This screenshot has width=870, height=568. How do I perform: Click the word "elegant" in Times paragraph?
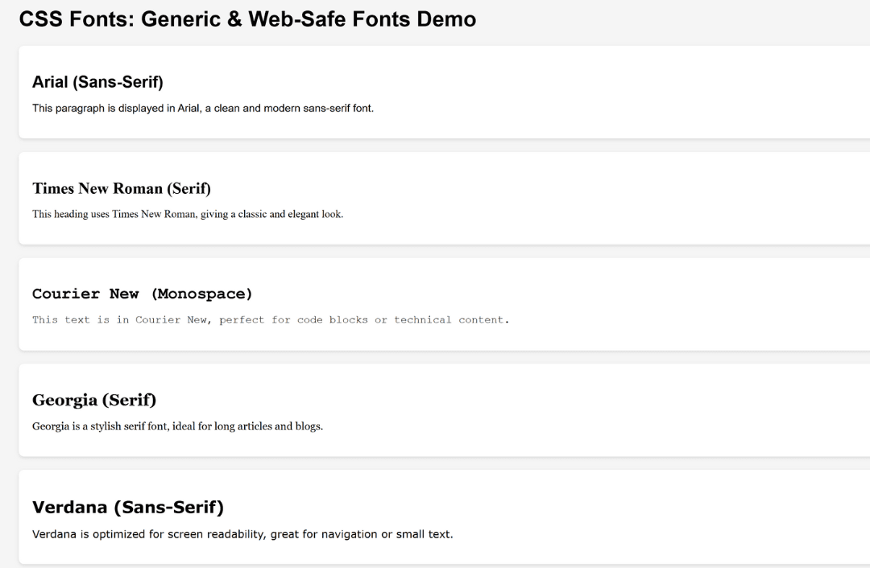[304, 214]
